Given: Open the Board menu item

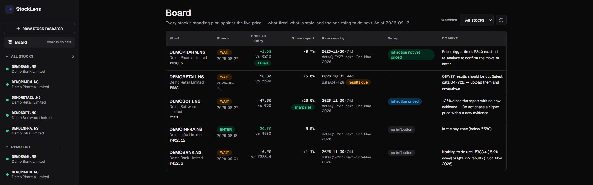Looking at the screenshot, I should pos(39,42).
